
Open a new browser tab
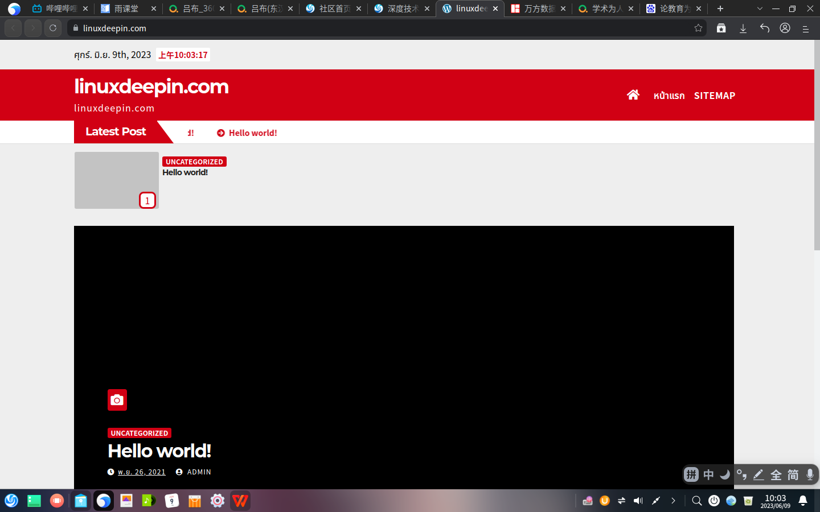(720, 9)
